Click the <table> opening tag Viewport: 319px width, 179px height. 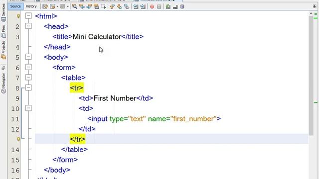coord(73,78)
